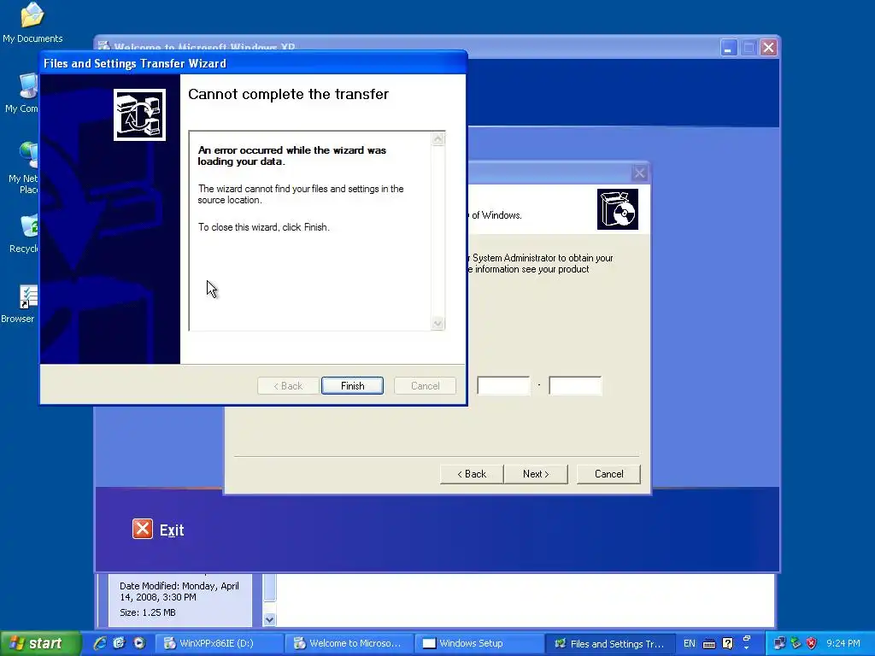
Task: Click the red security shield tray icon
Action: (812, 643)
